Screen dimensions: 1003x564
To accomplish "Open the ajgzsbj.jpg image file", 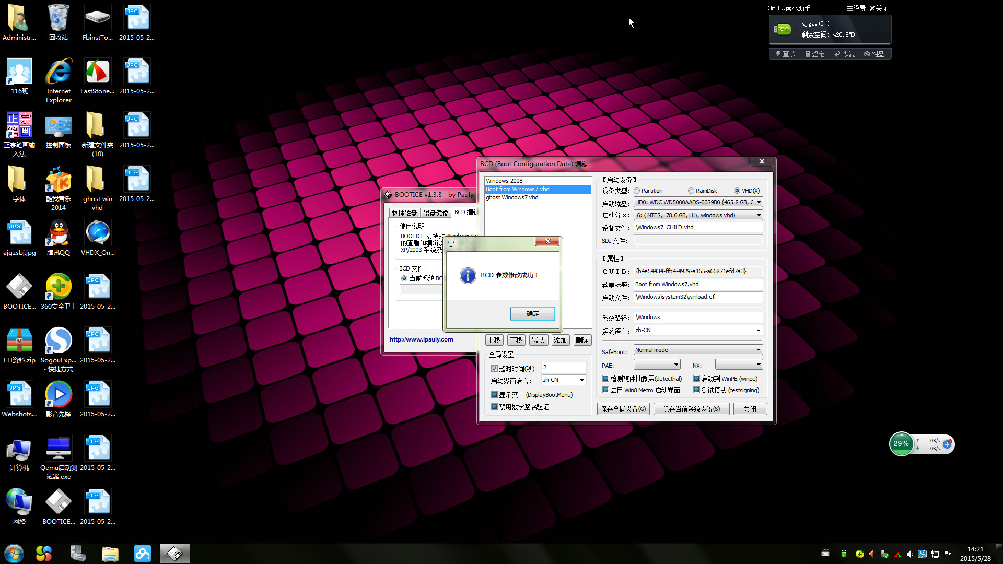I will click(19, 238).
